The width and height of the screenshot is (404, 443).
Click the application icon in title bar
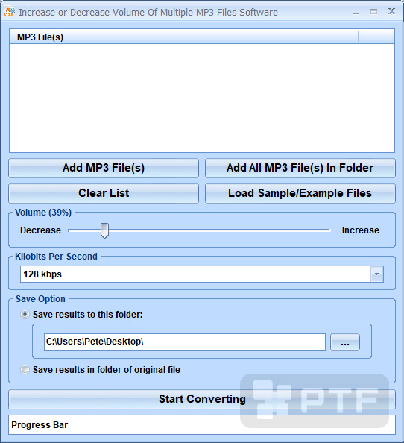9,12
